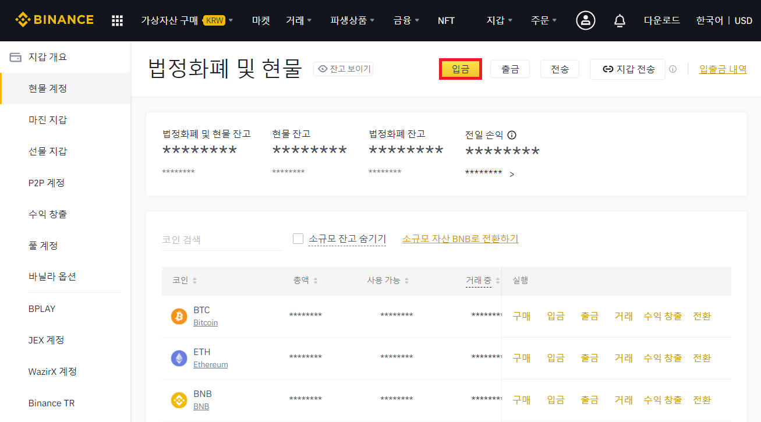Viewport: 761px width, 422px height.
Task: Click 전환 in the BNB row
Action: (x=702, y=400)
